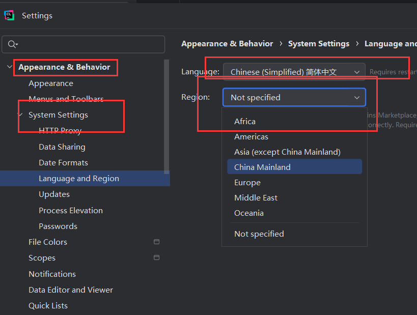Click the search magnifier icon in settings
Viewport: 417px width, 315px height.
click(x=12, y=45)
